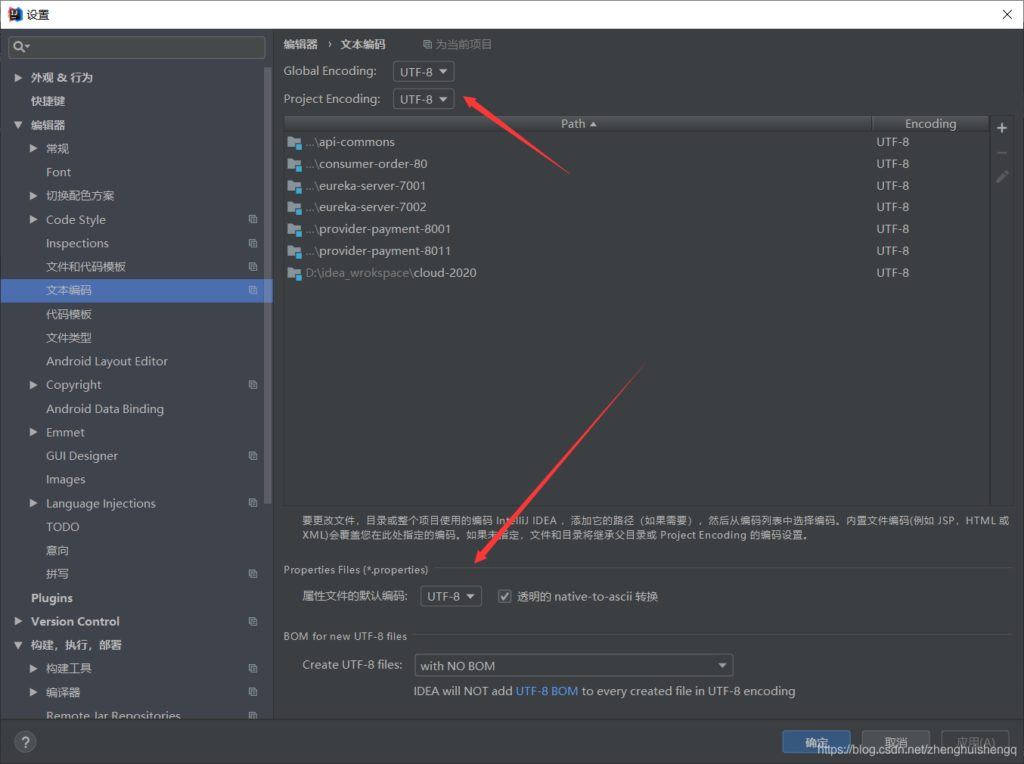Expand the Copyright tree node

[x=33, y=384]
